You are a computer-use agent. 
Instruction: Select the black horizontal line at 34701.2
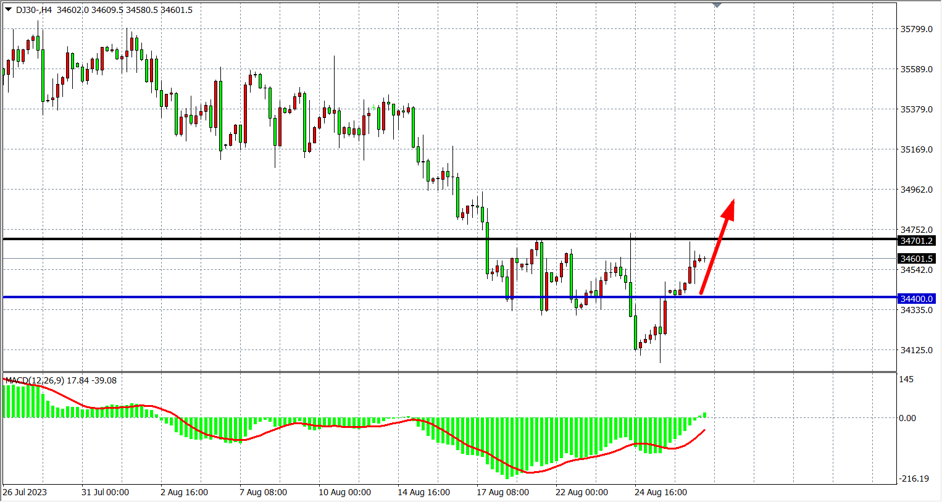pos(370,239)
